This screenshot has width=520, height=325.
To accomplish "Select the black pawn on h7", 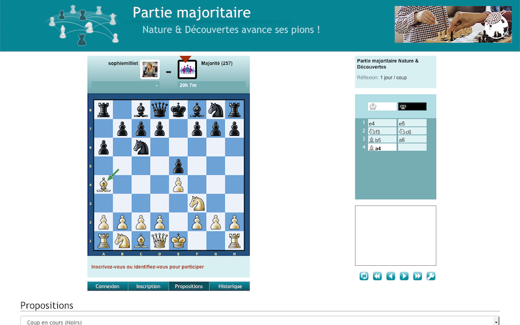I will point(234,128).
